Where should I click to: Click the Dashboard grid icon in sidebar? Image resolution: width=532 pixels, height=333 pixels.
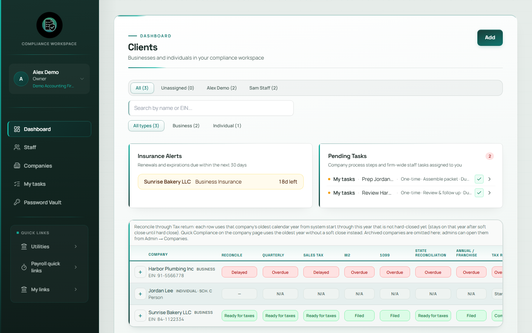(17, 129)
